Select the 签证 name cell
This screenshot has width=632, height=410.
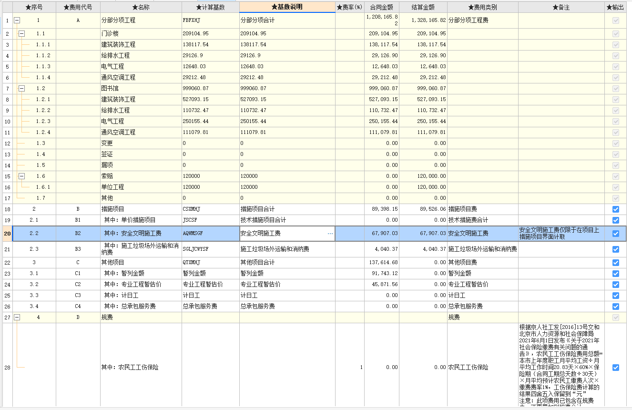[141, 154]
